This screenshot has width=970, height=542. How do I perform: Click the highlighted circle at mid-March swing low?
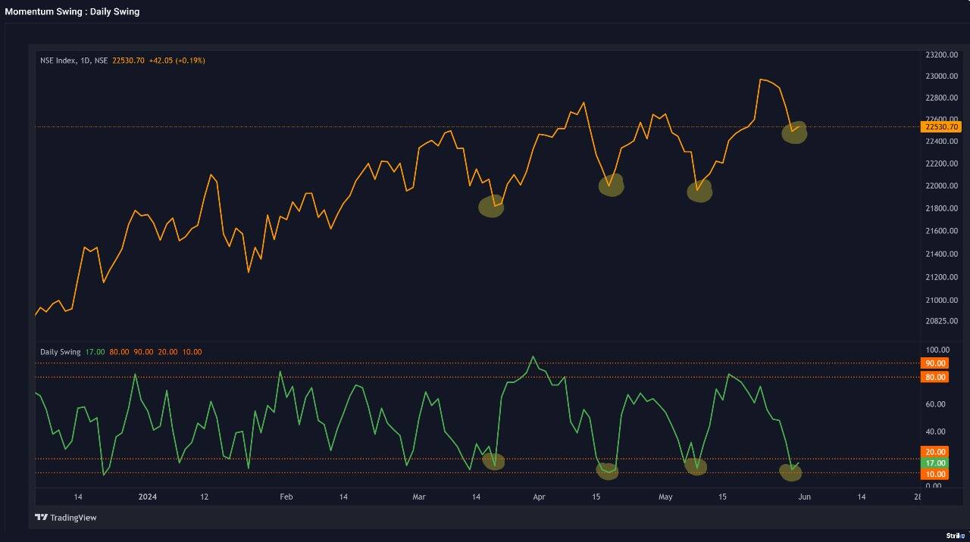coord(491,207)
